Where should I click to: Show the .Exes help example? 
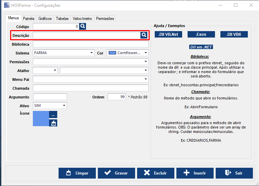[201, 34]
